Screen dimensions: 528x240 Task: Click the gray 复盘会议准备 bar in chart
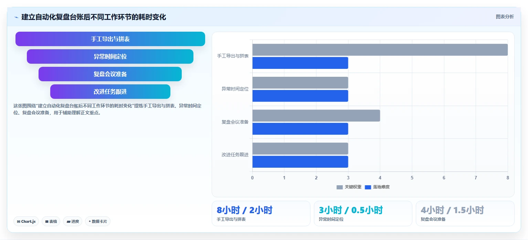point(316,116)
